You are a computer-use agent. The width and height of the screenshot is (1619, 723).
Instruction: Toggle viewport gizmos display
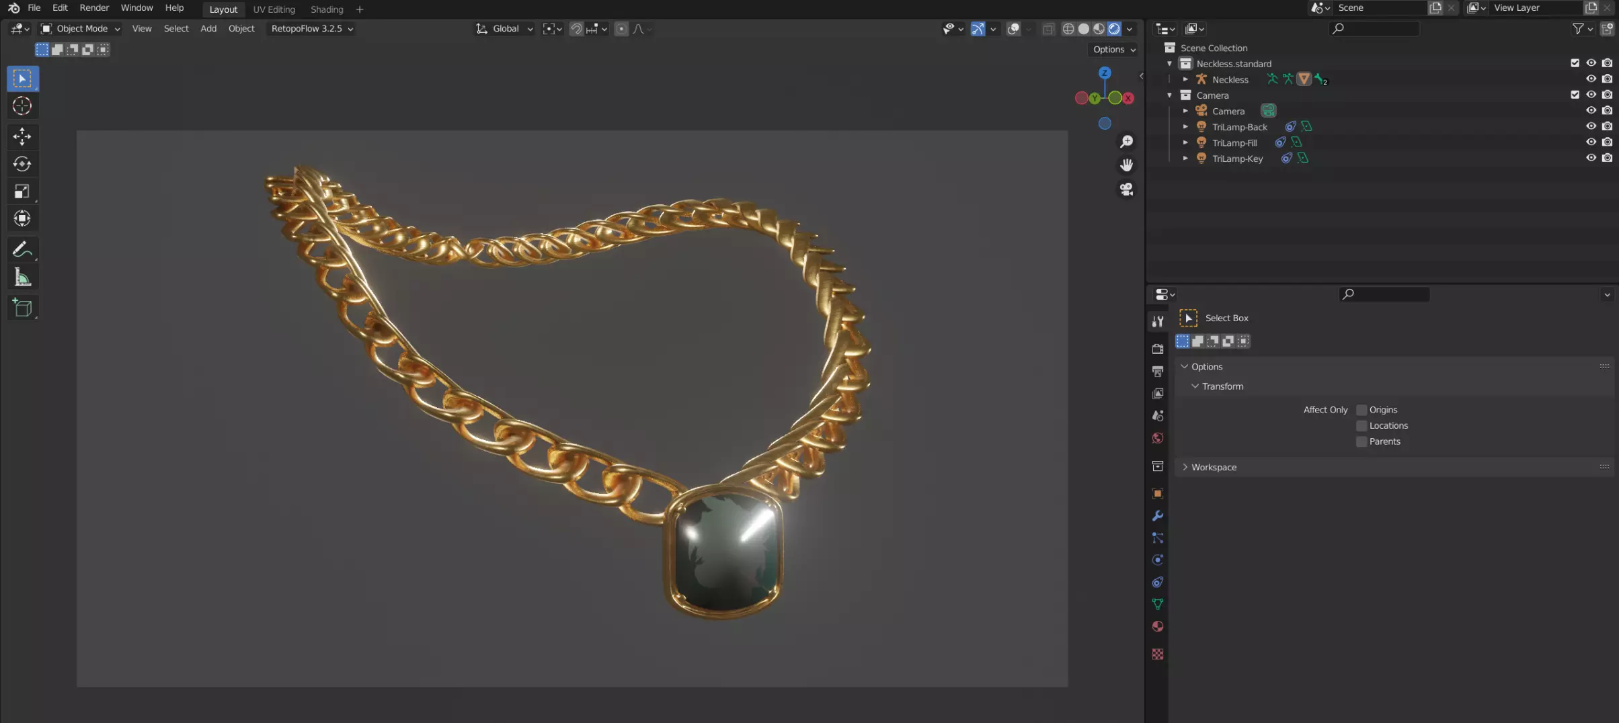pos(978,29)
